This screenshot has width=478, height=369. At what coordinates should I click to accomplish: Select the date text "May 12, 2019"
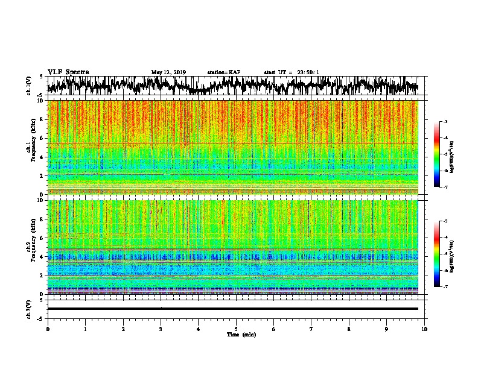pos(168,72)
